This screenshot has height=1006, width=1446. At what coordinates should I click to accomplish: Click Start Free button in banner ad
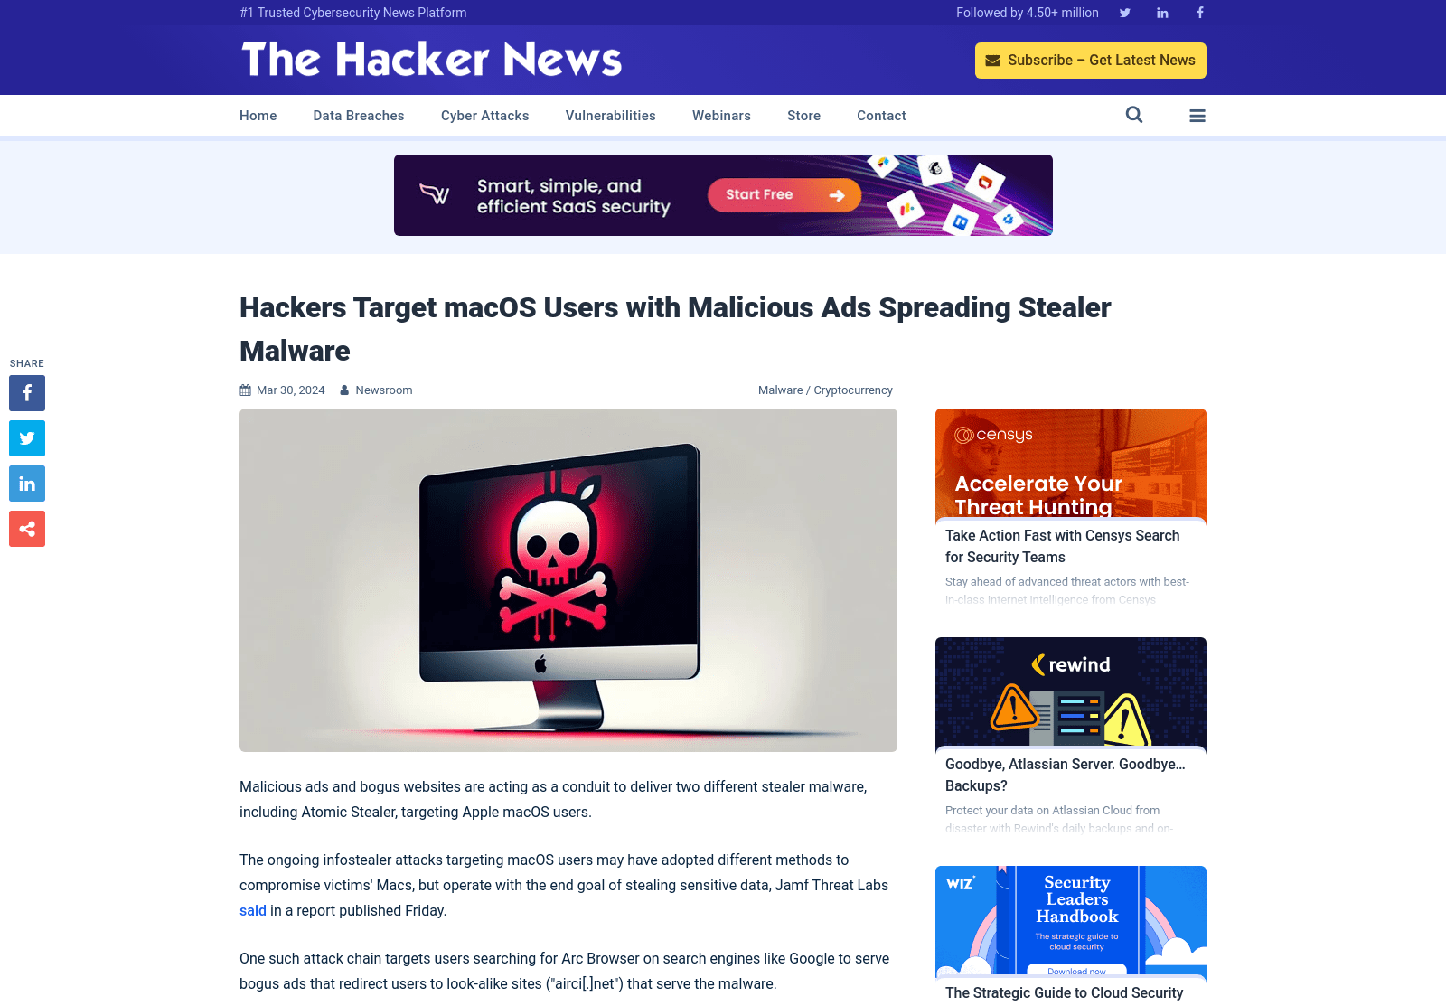click(x=784, y=194)
